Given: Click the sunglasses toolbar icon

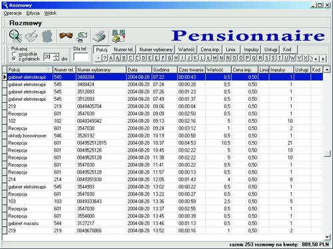Looking at the screenshot, I should point(66,35).
